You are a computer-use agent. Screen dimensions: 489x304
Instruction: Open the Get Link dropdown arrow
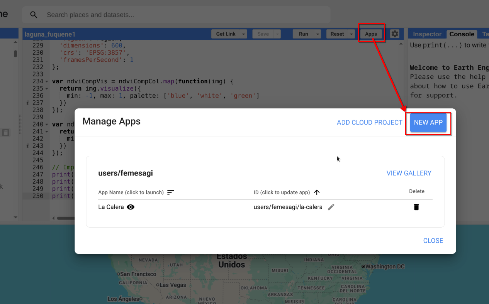(244, 34)
